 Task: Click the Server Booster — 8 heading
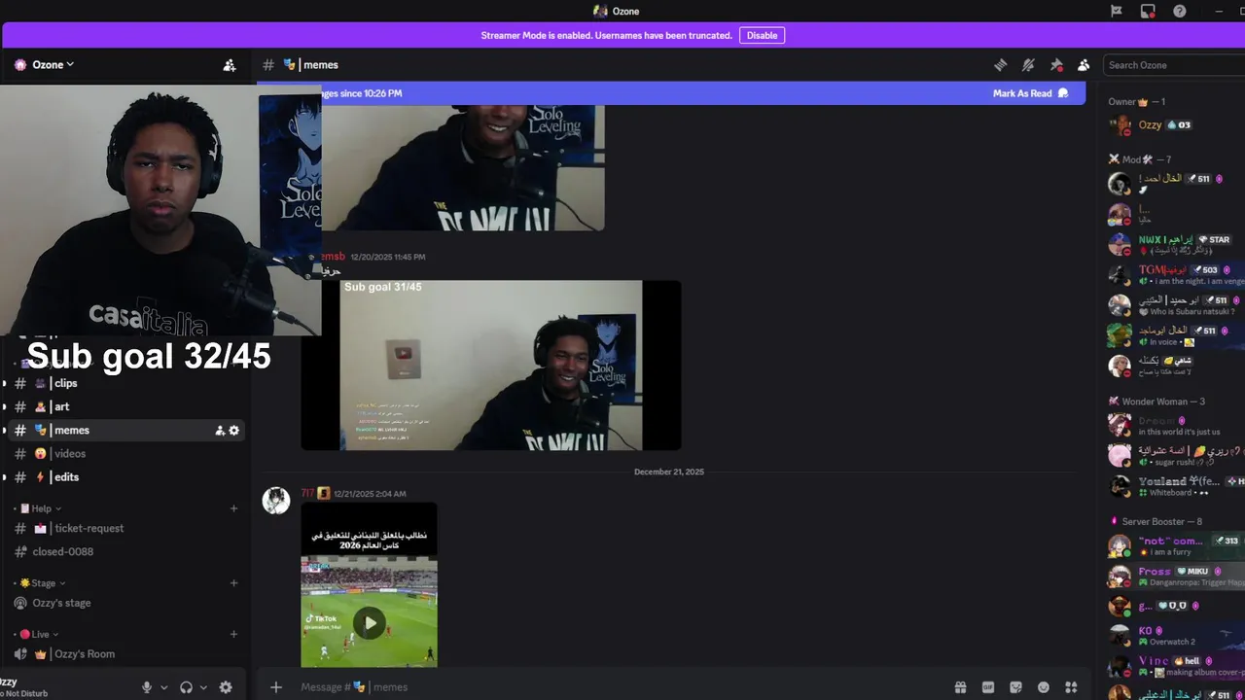pyautogui.click(x=1155, y=521)
